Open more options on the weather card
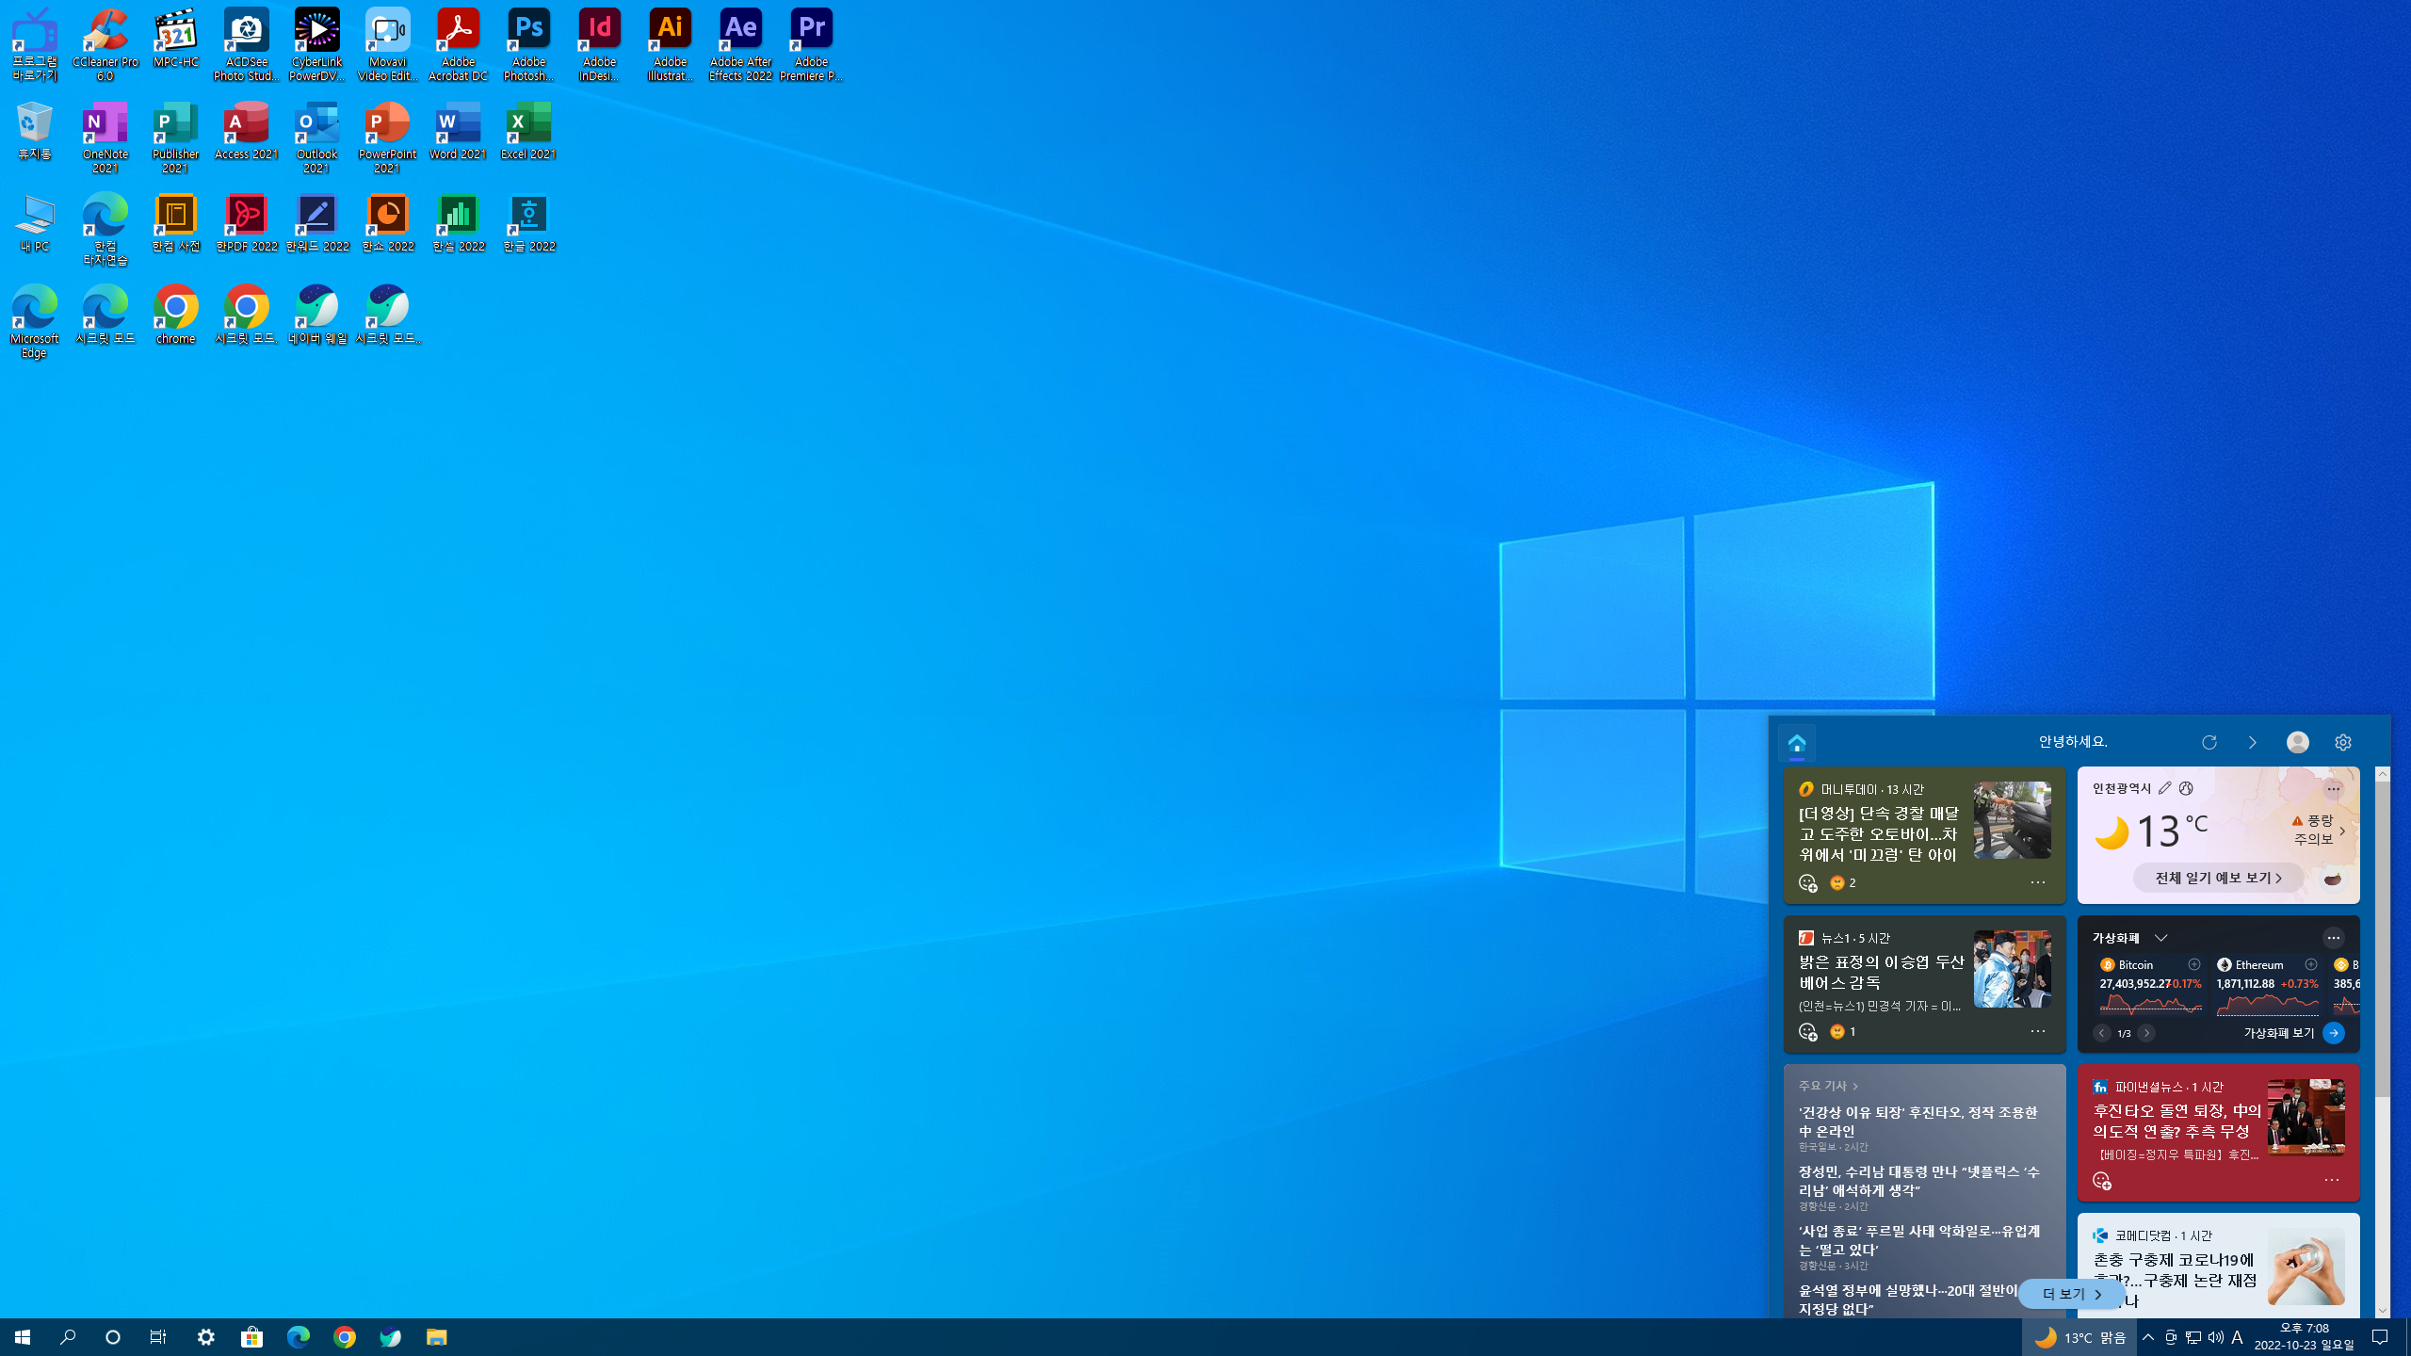Screen dimensions: 2411x1356 2332,788
